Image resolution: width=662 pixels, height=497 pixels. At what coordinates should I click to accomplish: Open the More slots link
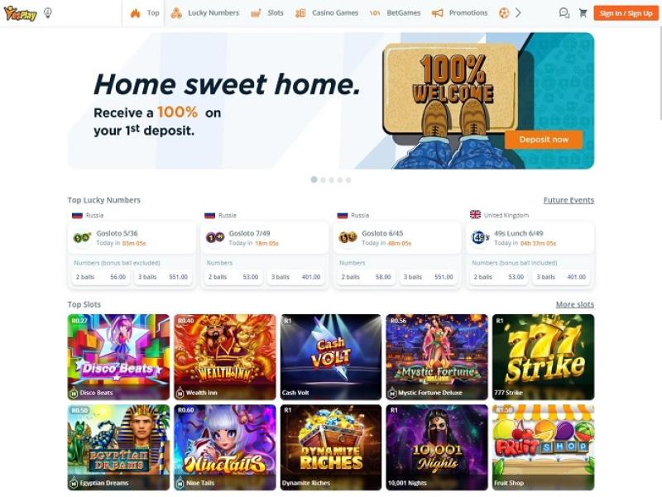pyautogui.click(x=575, y=304)
